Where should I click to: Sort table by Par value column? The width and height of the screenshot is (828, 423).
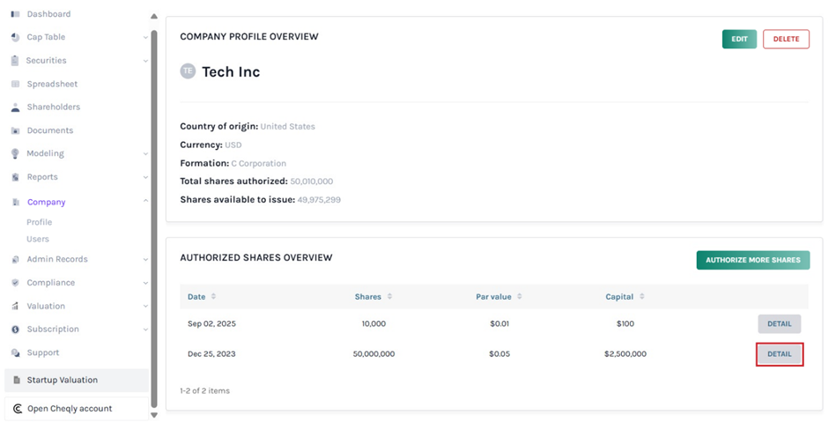click(x=520, y=297)
